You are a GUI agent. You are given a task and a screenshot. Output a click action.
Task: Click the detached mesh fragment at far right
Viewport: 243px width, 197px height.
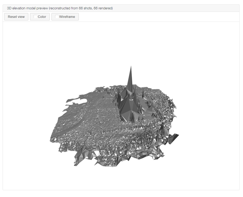pos(174,138)
